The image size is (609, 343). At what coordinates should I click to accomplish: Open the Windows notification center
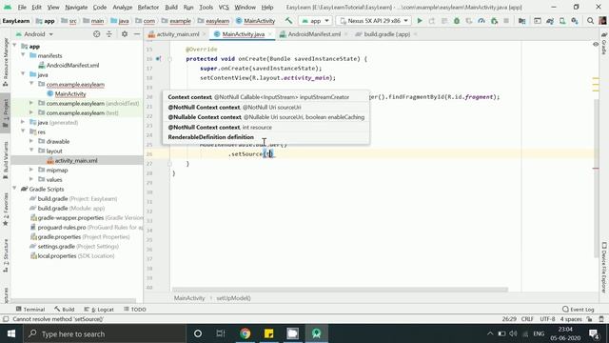pyautogui.click(x=594, y=333)
